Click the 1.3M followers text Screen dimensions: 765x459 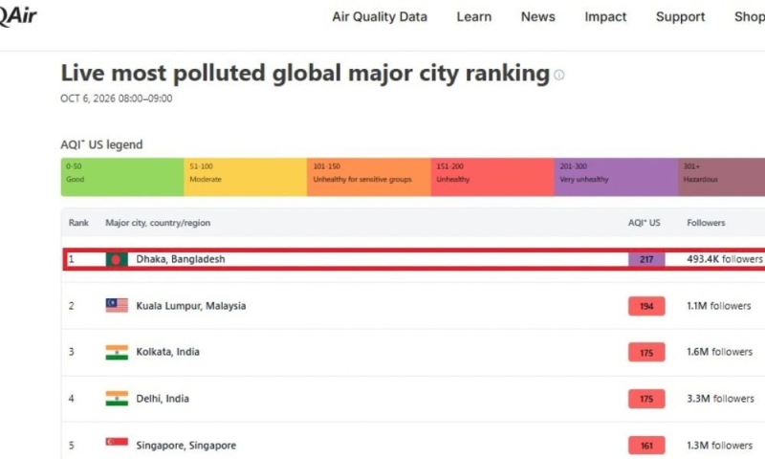pyautogui.click(x=720, y=445)
